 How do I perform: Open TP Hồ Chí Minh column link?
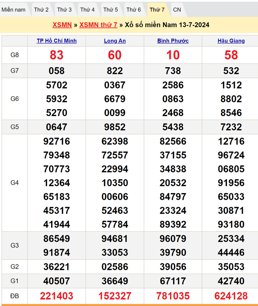pyautogui.click(x=57, y=41)
